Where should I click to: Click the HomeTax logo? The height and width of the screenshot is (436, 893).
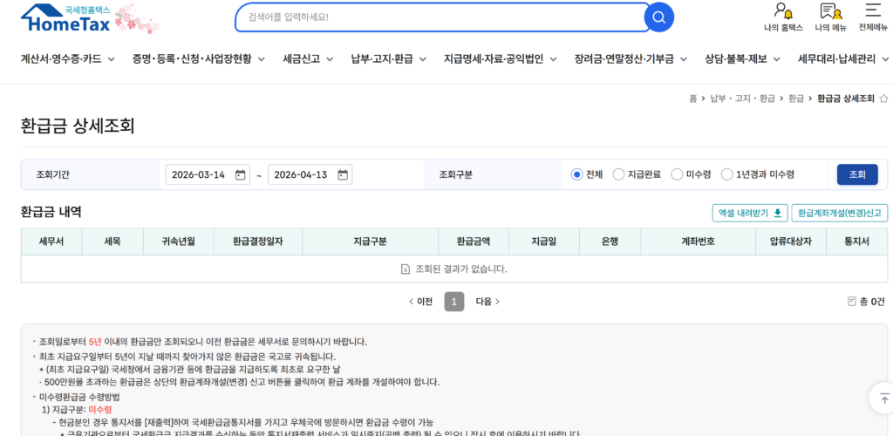pyautogui.click(x=65, y=18)
